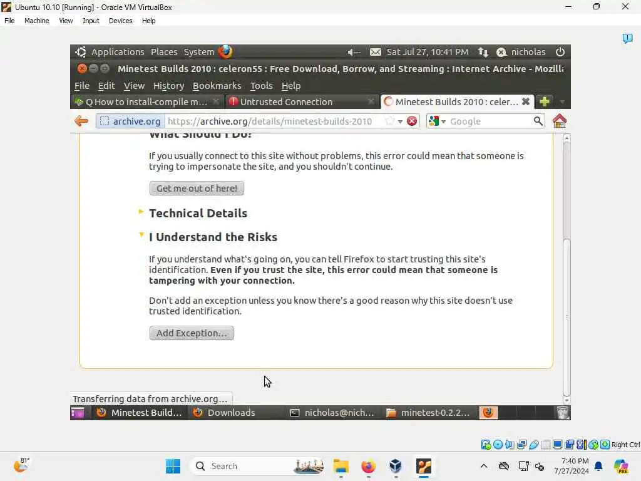The height and width of the screenshot is (481, 641).
Task: Open the VirtualBox Devices menu
Action: pyautogui.click(x=120, y=21)
